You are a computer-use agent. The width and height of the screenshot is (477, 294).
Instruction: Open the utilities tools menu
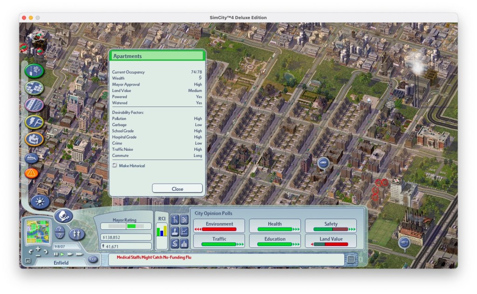[x=34, y=122]
